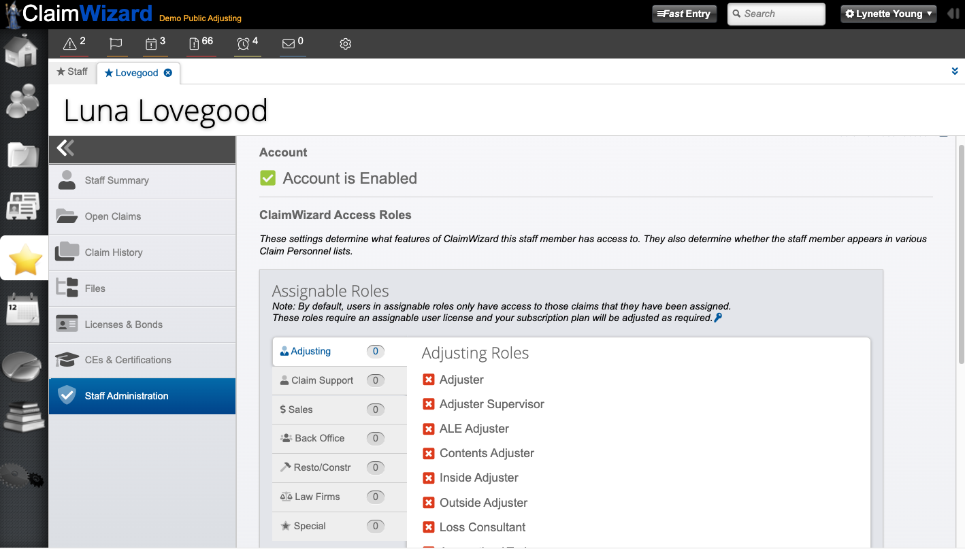The height and width of the screenshot is (549, 965).
Task: Enable the Adjuster Supervisor role
Action: (x=429, y=404)
